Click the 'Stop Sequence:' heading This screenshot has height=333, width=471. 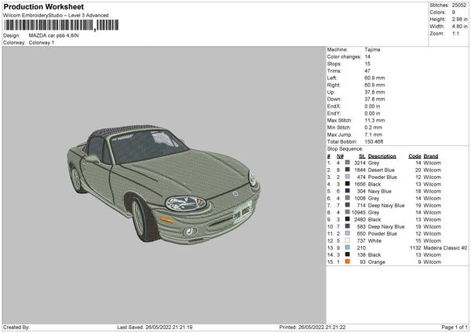tap(345, 149)
